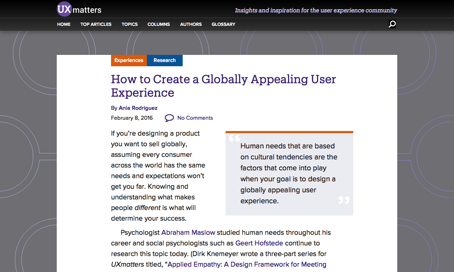Image resolution: width=454 pixels, height=272 pixels.
Task: Go to the HOME menu item
Action: point(64,24)
